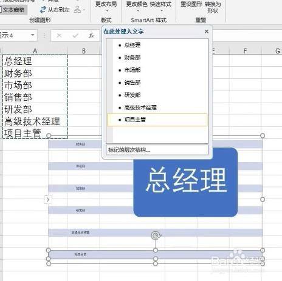The height and width of the screenshot is (281, 282).
Task: Select column B header
Action: pyautogui.click(x=84, y=51)
